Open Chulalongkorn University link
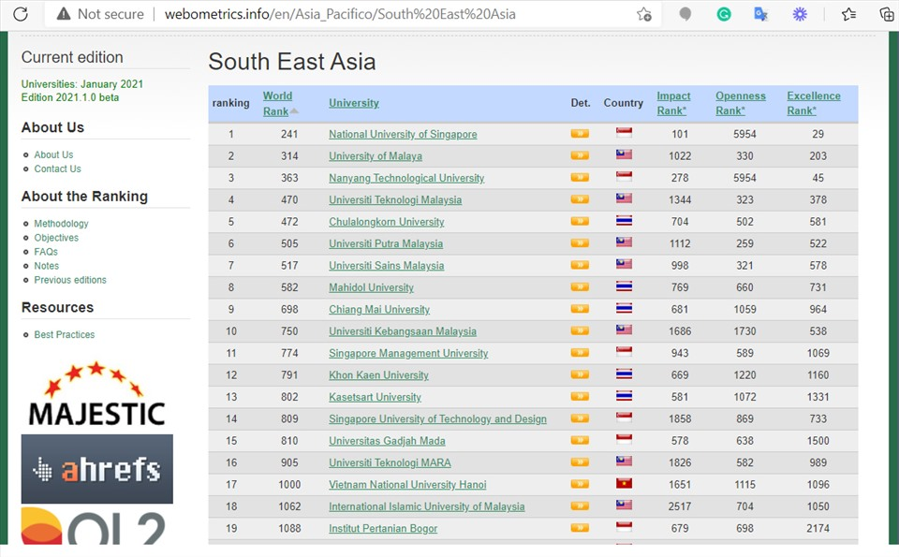The image size is (899, 557). click(x=387, y=222)
